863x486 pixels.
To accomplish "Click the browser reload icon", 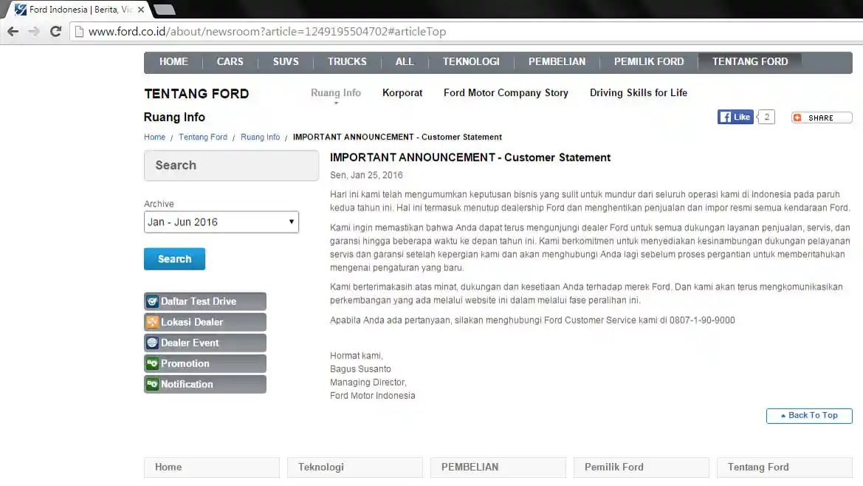I will coord(55,31).
